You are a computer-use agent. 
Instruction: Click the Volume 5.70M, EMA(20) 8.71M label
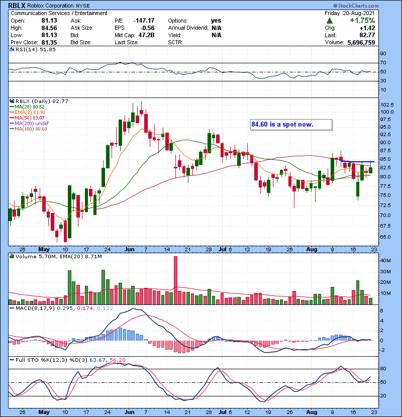pos(58,256)
